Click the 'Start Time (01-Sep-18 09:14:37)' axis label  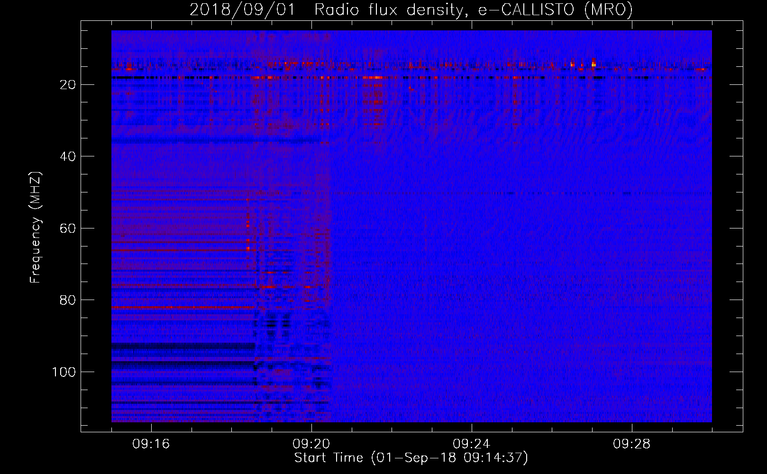[411, 458]
